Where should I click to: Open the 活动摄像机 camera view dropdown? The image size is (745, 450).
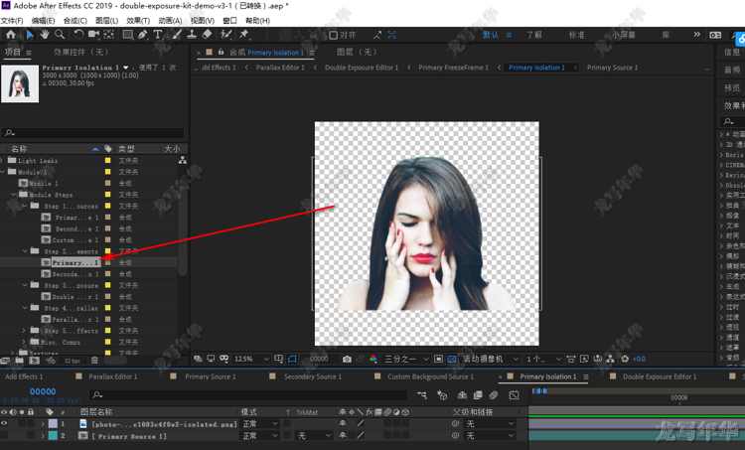click(x=490, y=359)
